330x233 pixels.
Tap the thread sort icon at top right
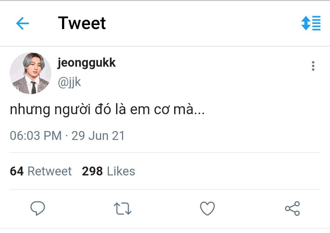coord(311,23)
